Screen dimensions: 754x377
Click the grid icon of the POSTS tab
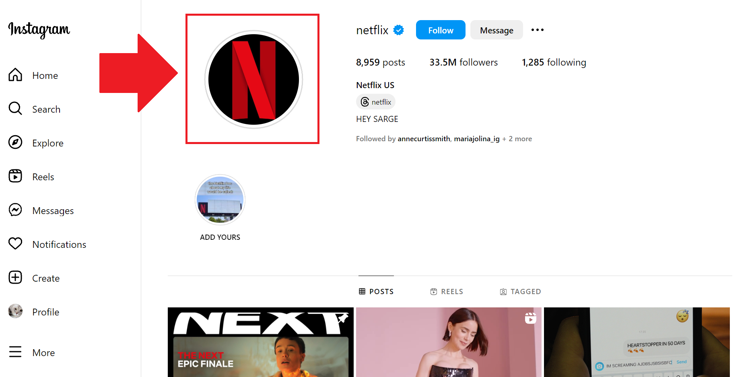[x=362, y=291]
